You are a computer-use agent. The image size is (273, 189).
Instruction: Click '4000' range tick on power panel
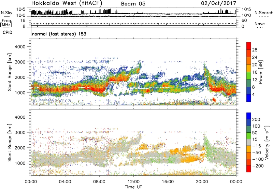pyautogui.click(x=20, y=47)
